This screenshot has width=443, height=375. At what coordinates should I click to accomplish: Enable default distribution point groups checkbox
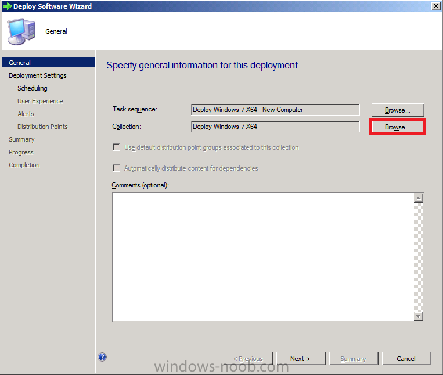(116, 147)
